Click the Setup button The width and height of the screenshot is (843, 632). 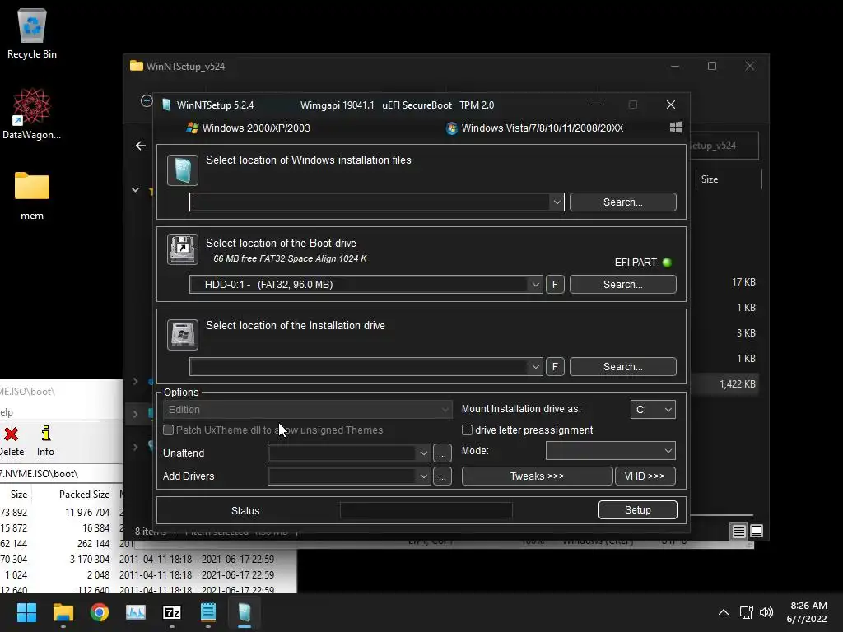click(638, 510)
